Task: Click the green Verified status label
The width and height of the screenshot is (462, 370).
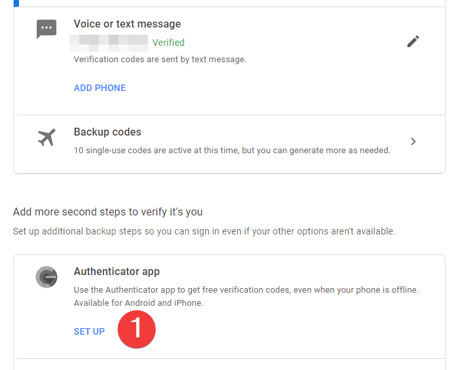Action: tap(168, 43)
